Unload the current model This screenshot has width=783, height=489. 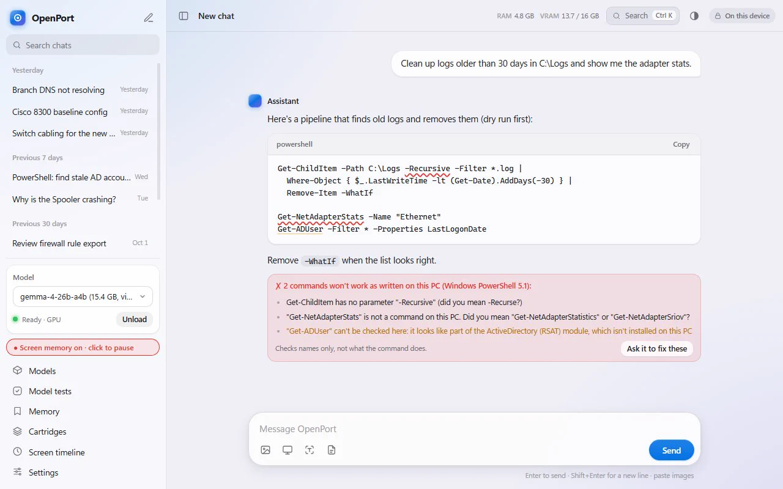coord(134,319)
